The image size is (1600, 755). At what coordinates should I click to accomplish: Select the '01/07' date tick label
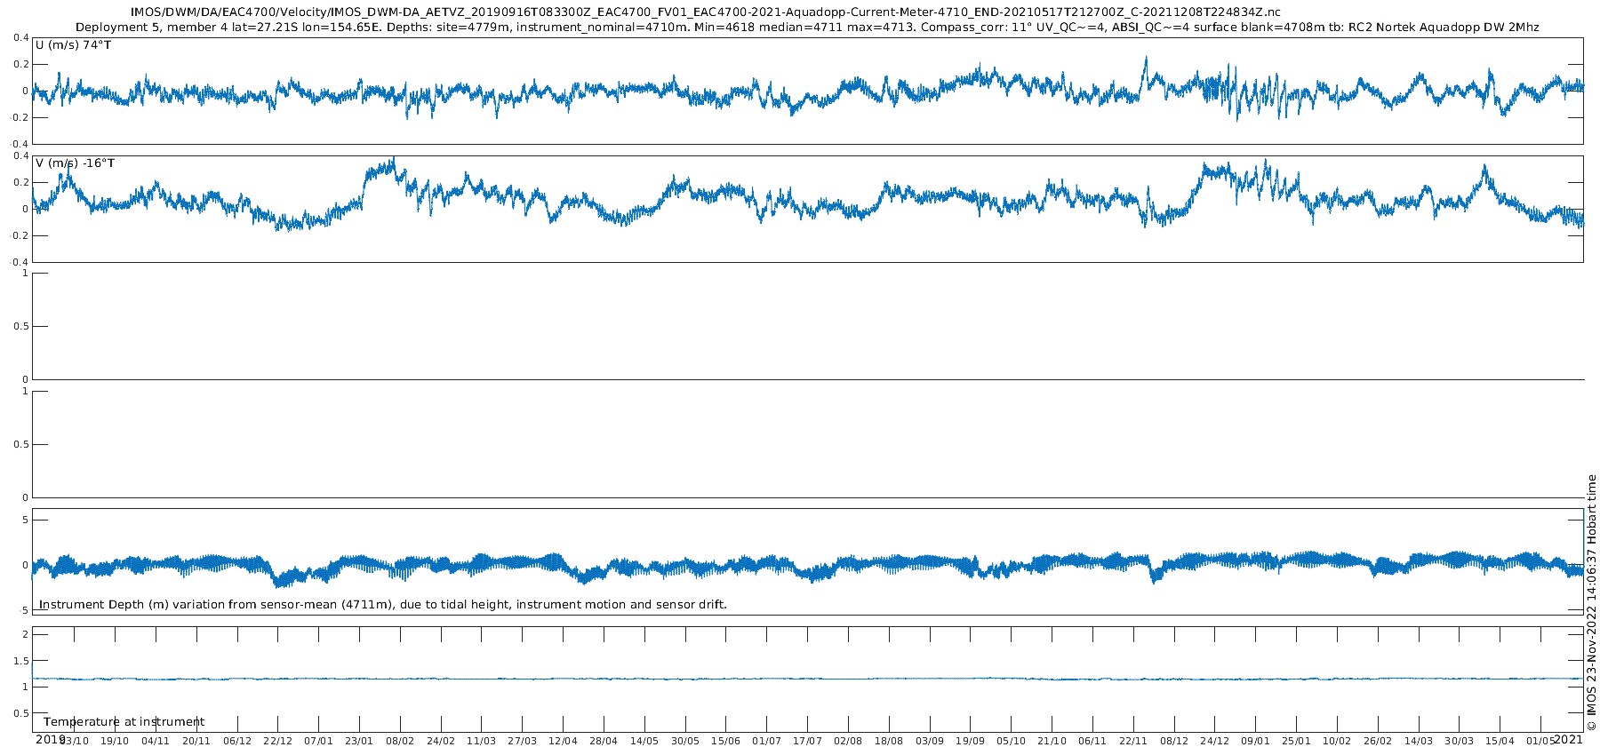767,741
